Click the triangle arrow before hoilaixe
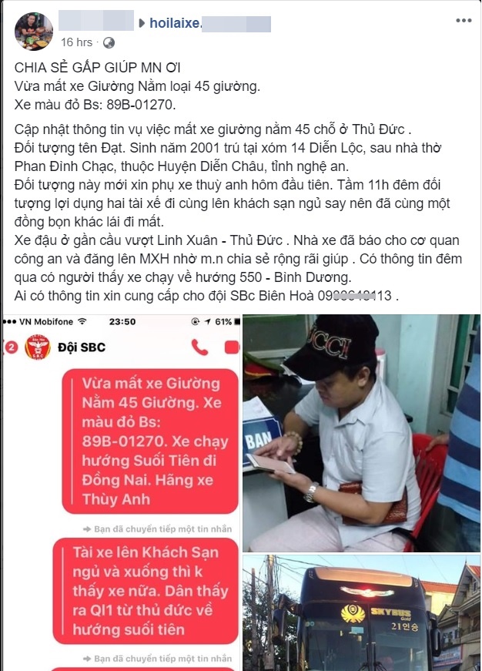Screen dimensions: 482x671 (x=142, y=23)
